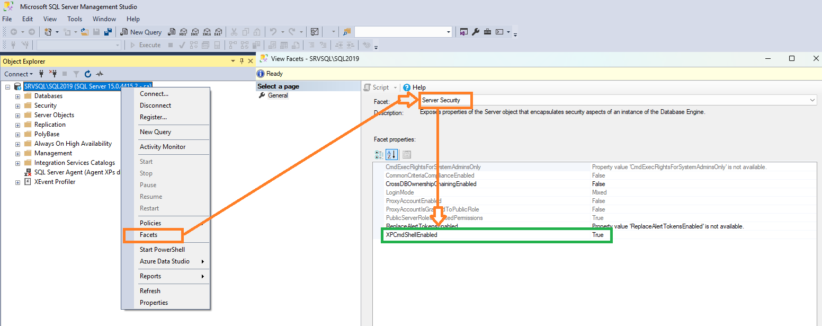Expand the Always On High Availability folder
The height and width of the screenshot is (326, 822).
coord(17,144)
